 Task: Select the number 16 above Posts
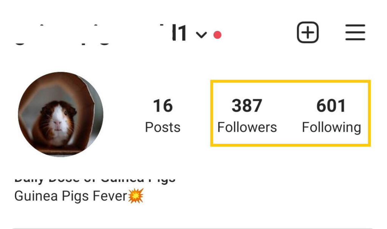[163, 106]
